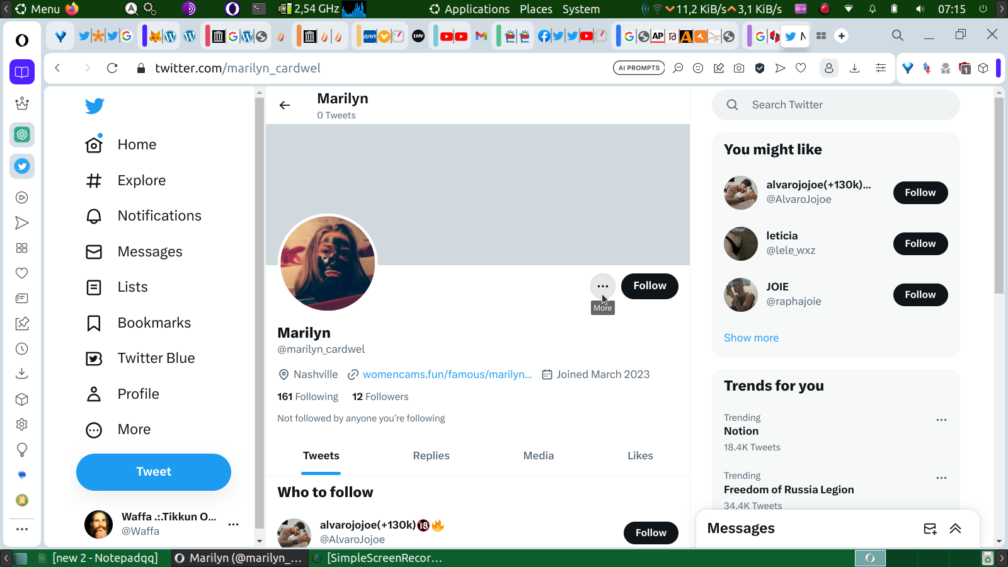Open the womencams.fun profile link
The height and width of the screenshot is (567, 1008).
(447, 374)
